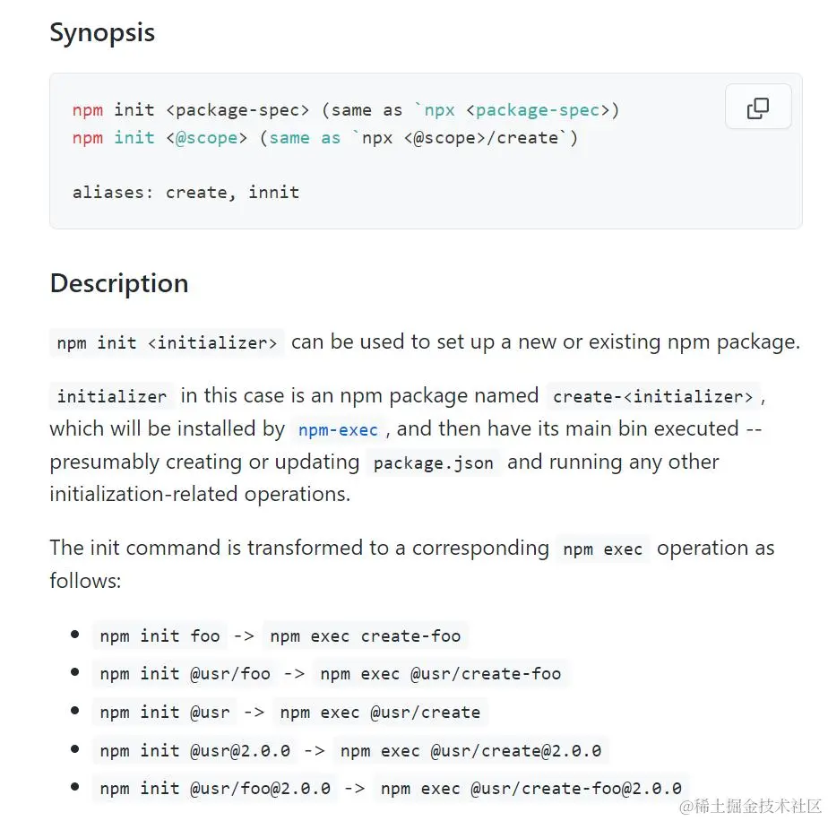Click the "npm exec" code in the paragraph

602,549
